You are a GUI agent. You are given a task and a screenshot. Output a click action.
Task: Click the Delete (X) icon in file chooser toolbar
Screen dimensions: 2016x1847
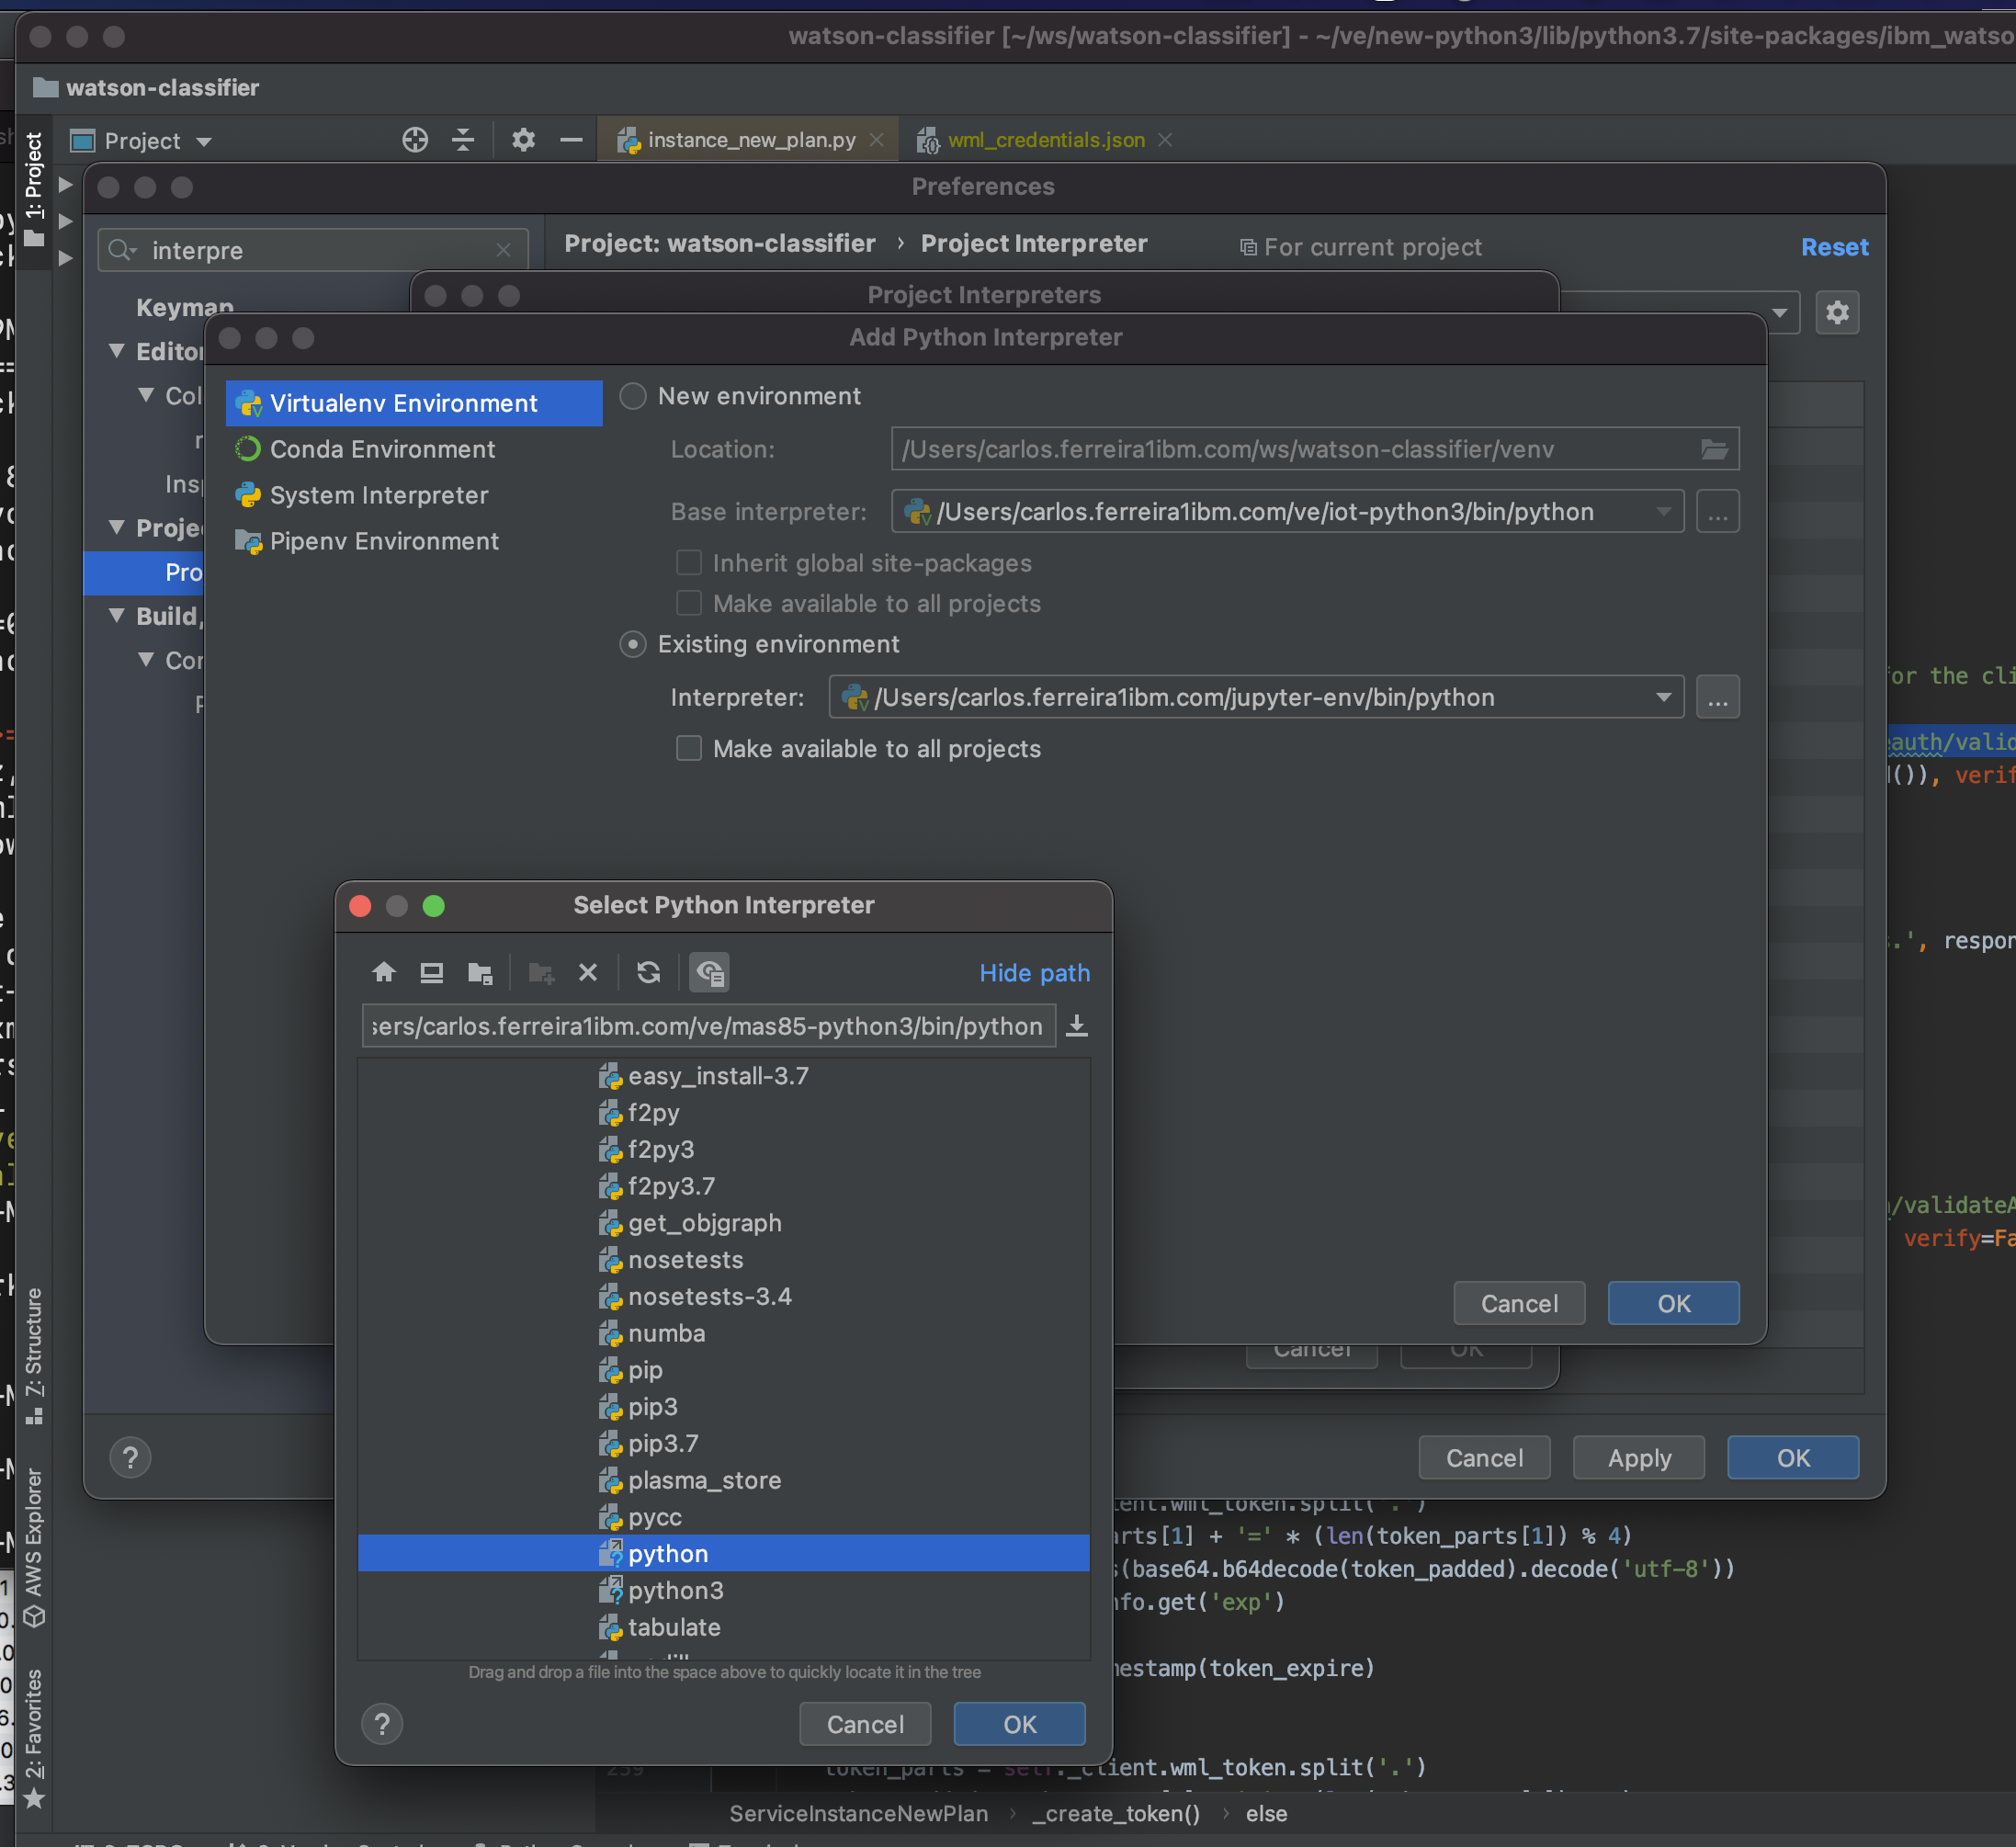[588, 972]
